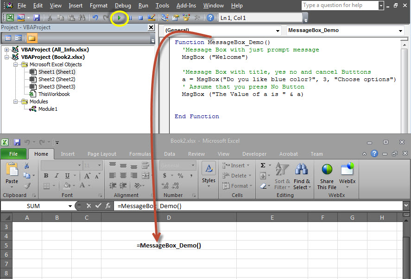This screenshot has width=411, height=279.
Task: Switch to the Developer ribbon tab
Action: (254, 154)
